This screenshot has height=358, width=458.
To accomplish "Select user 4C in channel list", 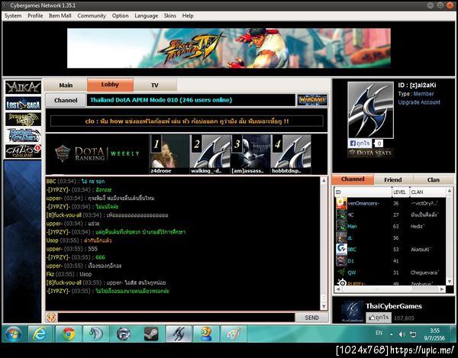I will [390, 214].
